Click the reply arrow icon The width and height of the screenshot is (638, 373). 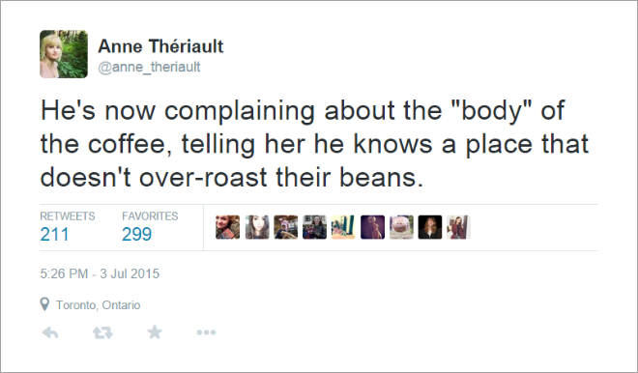(50, 332)
